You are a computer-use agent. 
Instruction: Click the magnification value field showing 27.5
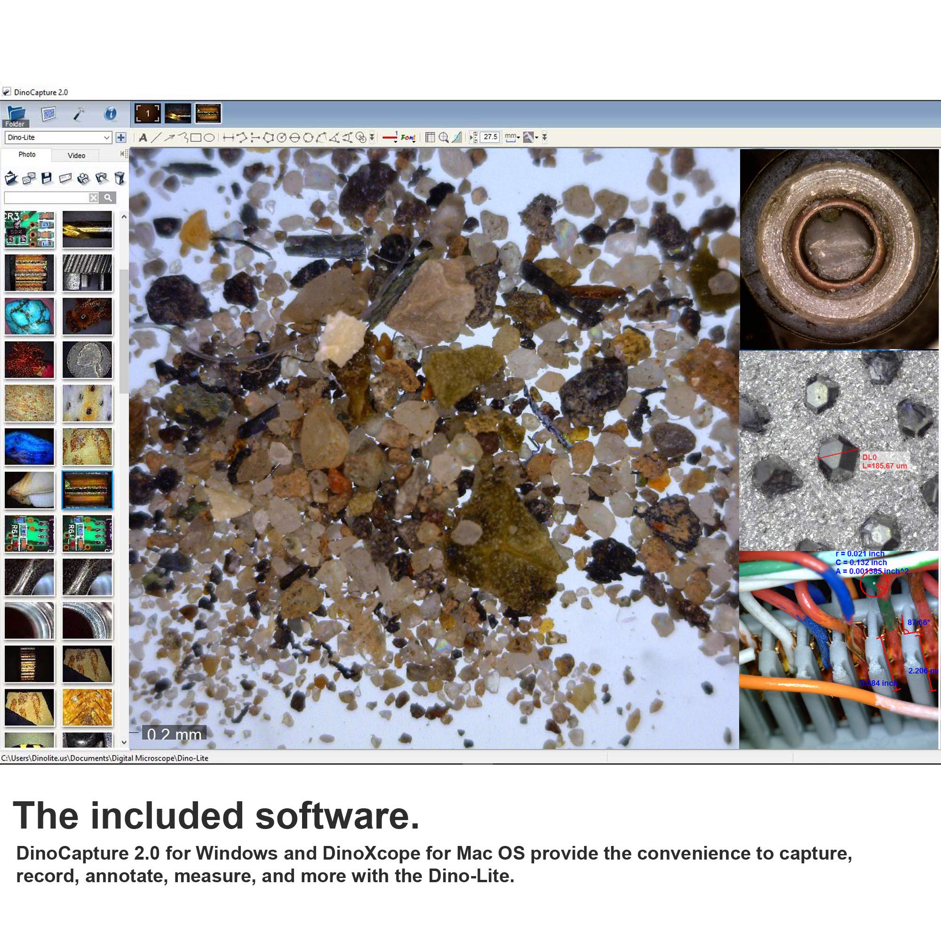pyautogui.click(x=490, y=137)
